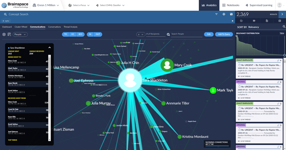Toggle the BCC filter

tap(80, 34)
